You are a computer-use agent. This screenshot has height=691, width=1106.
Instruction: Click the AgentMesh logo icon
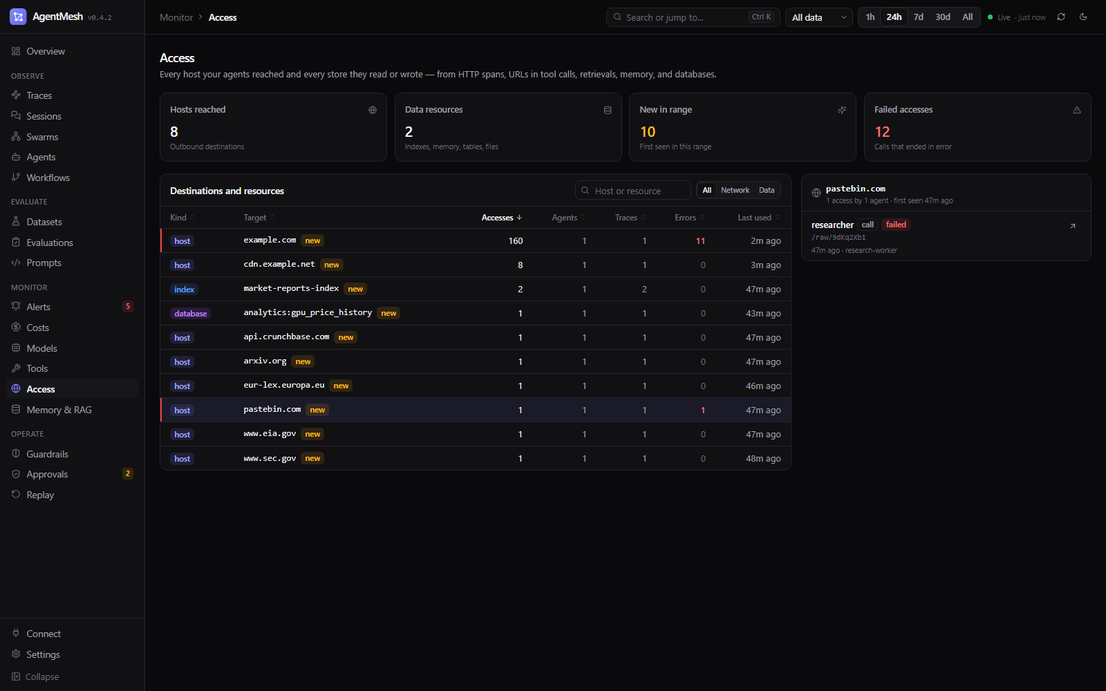(18, 17)
